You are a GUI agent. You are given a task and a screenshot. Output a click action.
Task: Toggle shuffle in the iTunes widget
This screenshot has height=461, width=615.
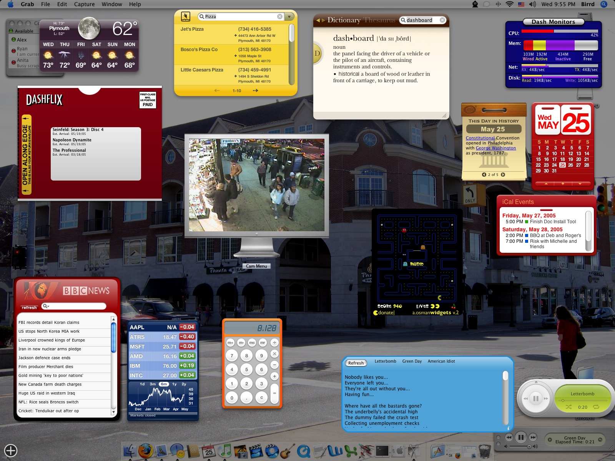568,407
